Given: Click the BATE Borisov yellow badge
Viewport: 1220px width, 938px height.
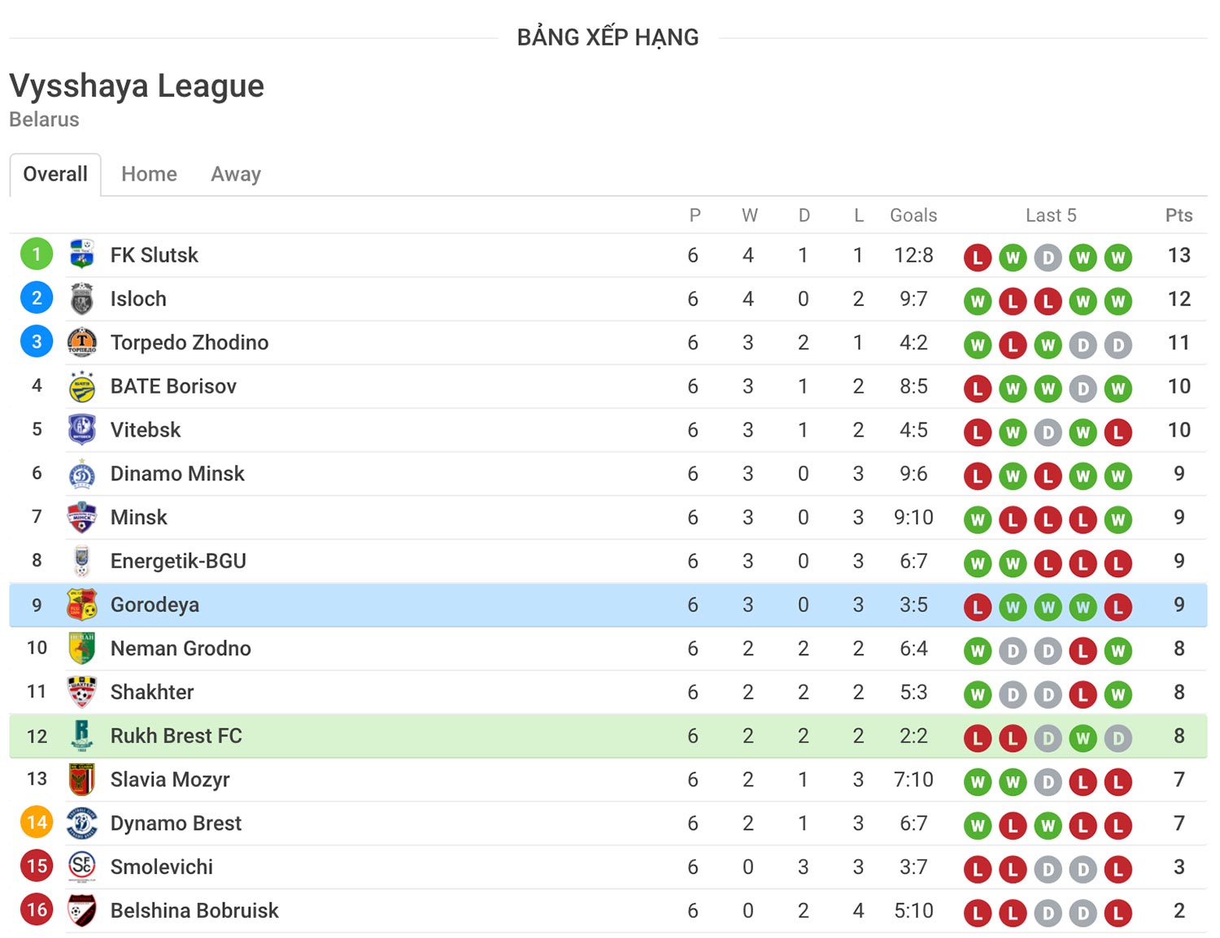Looking at the screenshot, I should (x=82, y=386).
